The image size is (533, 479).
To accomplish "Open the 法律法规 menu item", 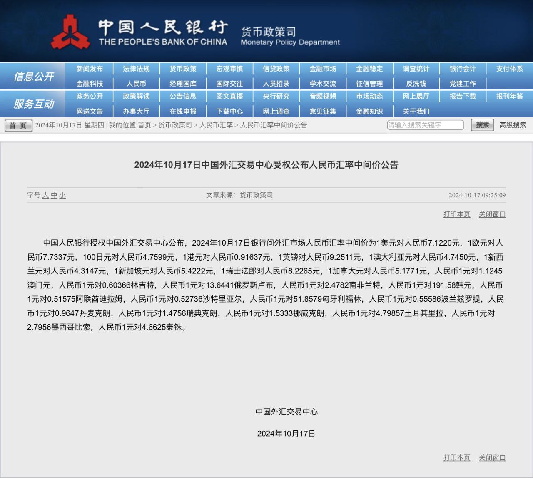I will [x=136, y=69].
